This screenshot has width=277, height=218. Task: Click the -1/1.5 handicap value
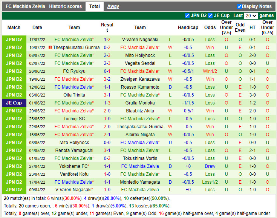tap(188, 103)
